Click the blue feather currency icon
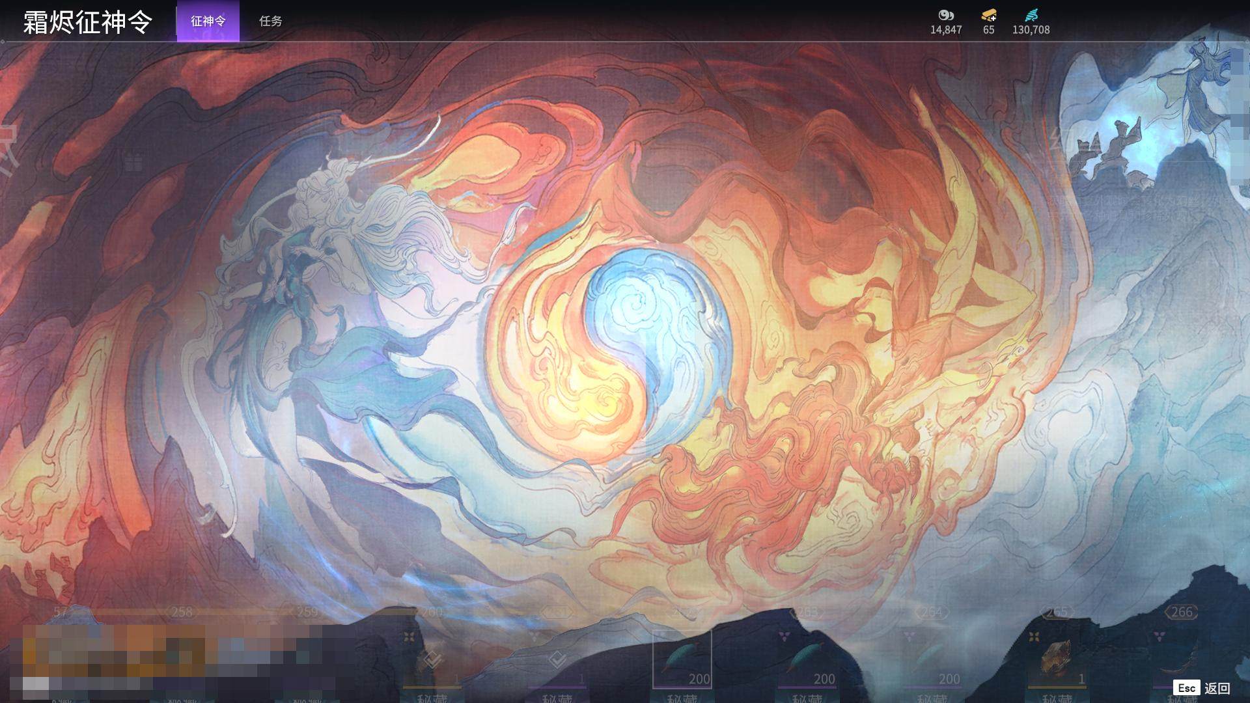The height and width of the screenshot is (703, 1250). click(1031, 15)
